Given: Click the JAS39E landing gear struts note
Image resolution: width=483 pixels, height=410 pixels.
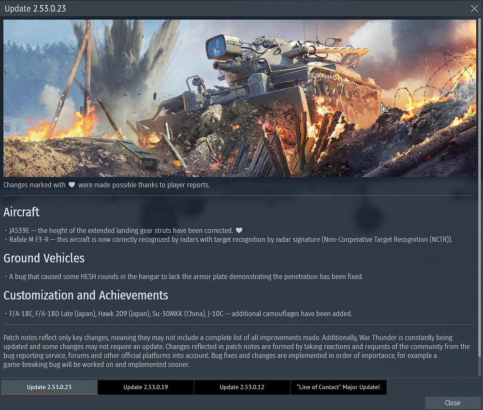Looking at the screenshot, I should point(121,231).
